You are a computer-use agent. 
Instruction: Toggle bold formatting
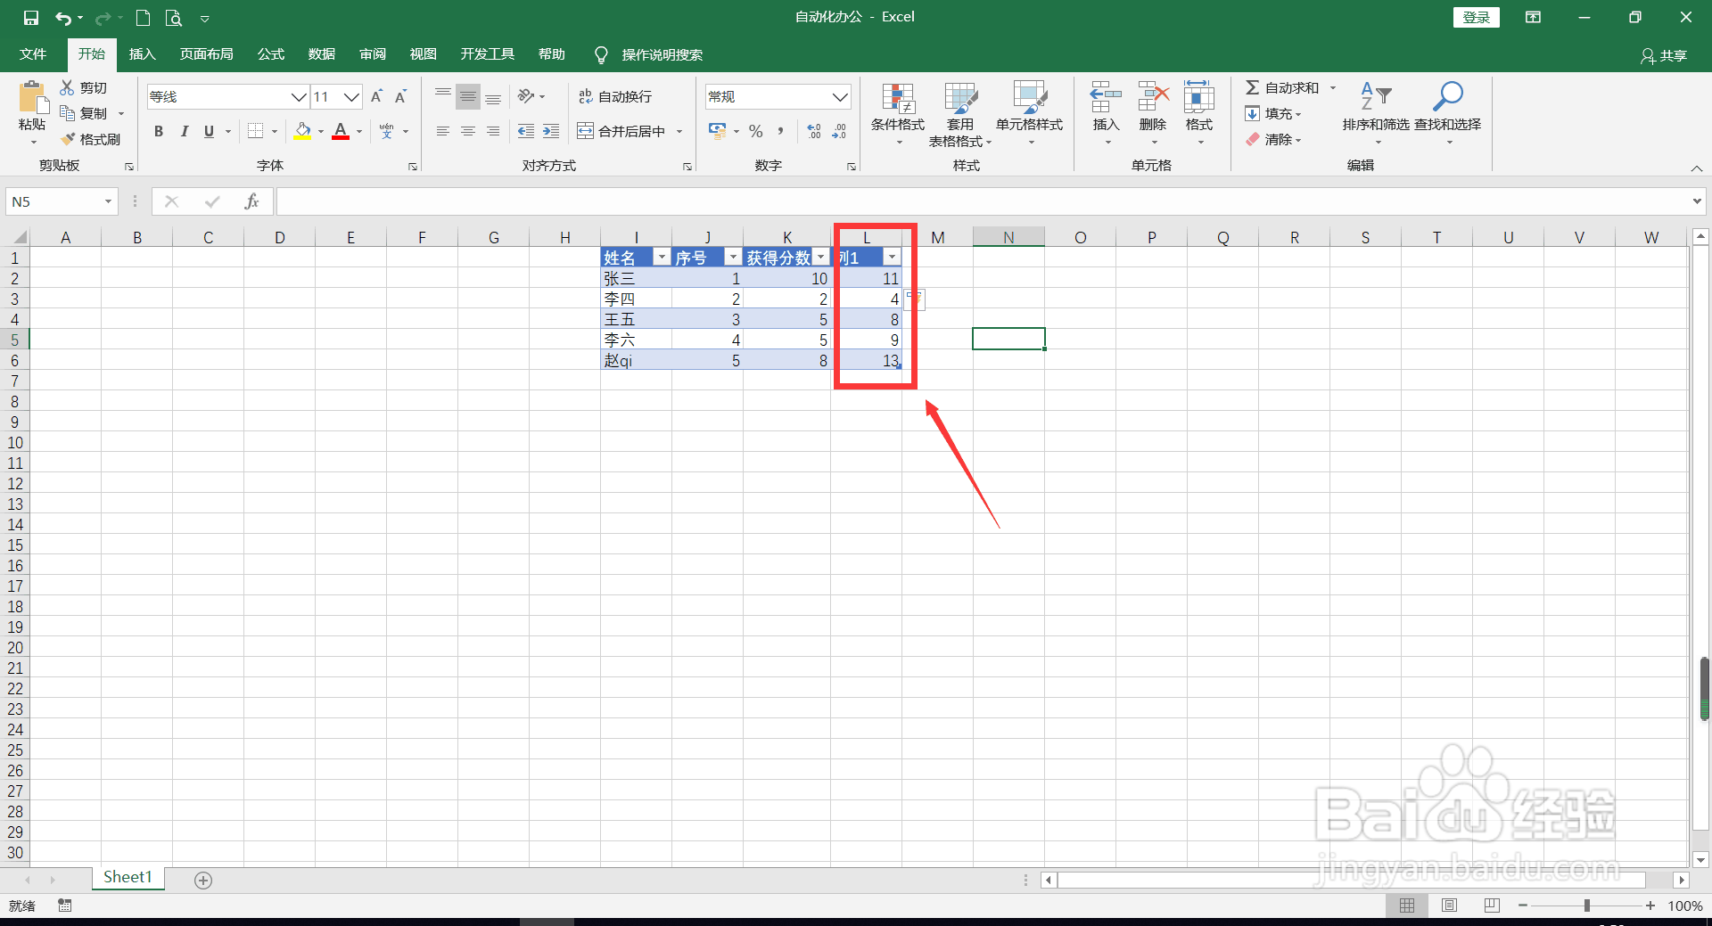click(x=159, y=131)
